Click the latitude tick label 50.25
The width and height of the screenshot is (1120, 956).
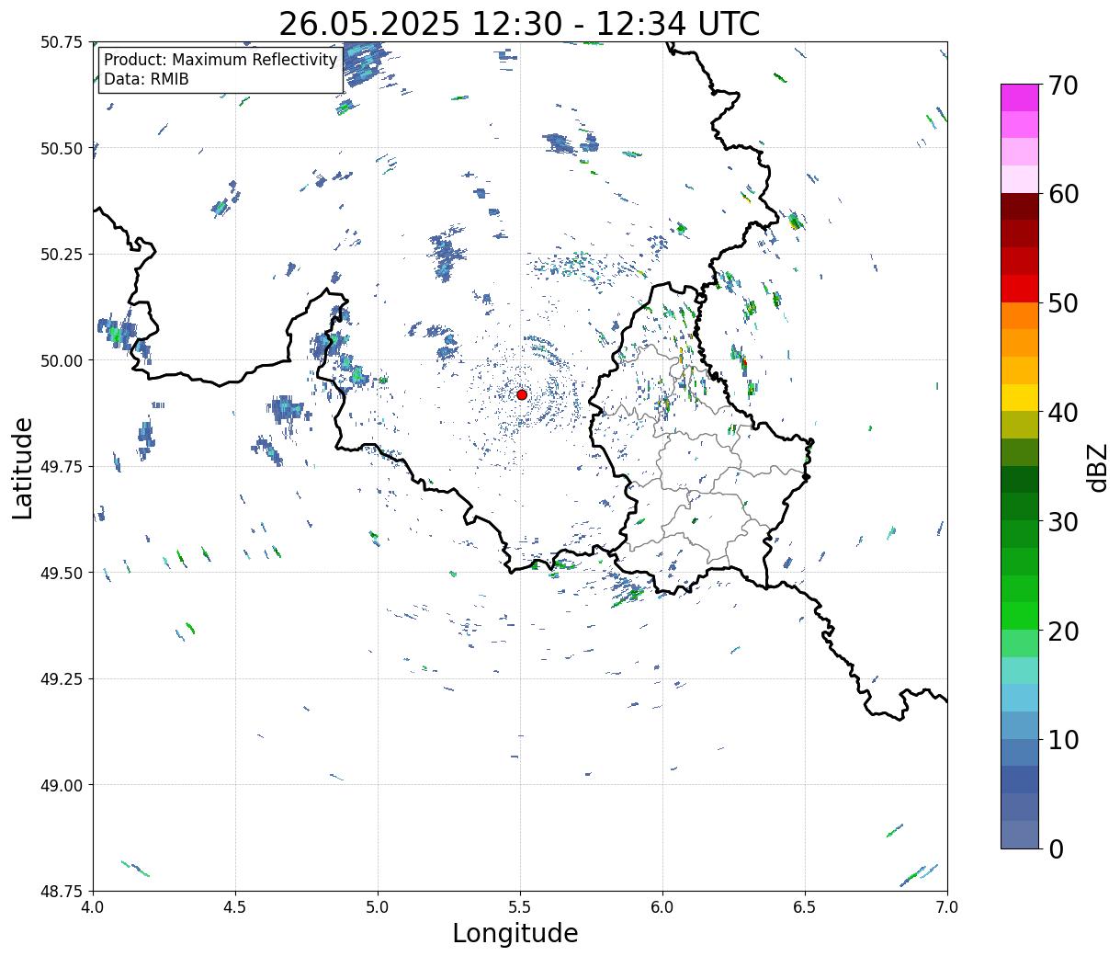click(x=62, y=255)
